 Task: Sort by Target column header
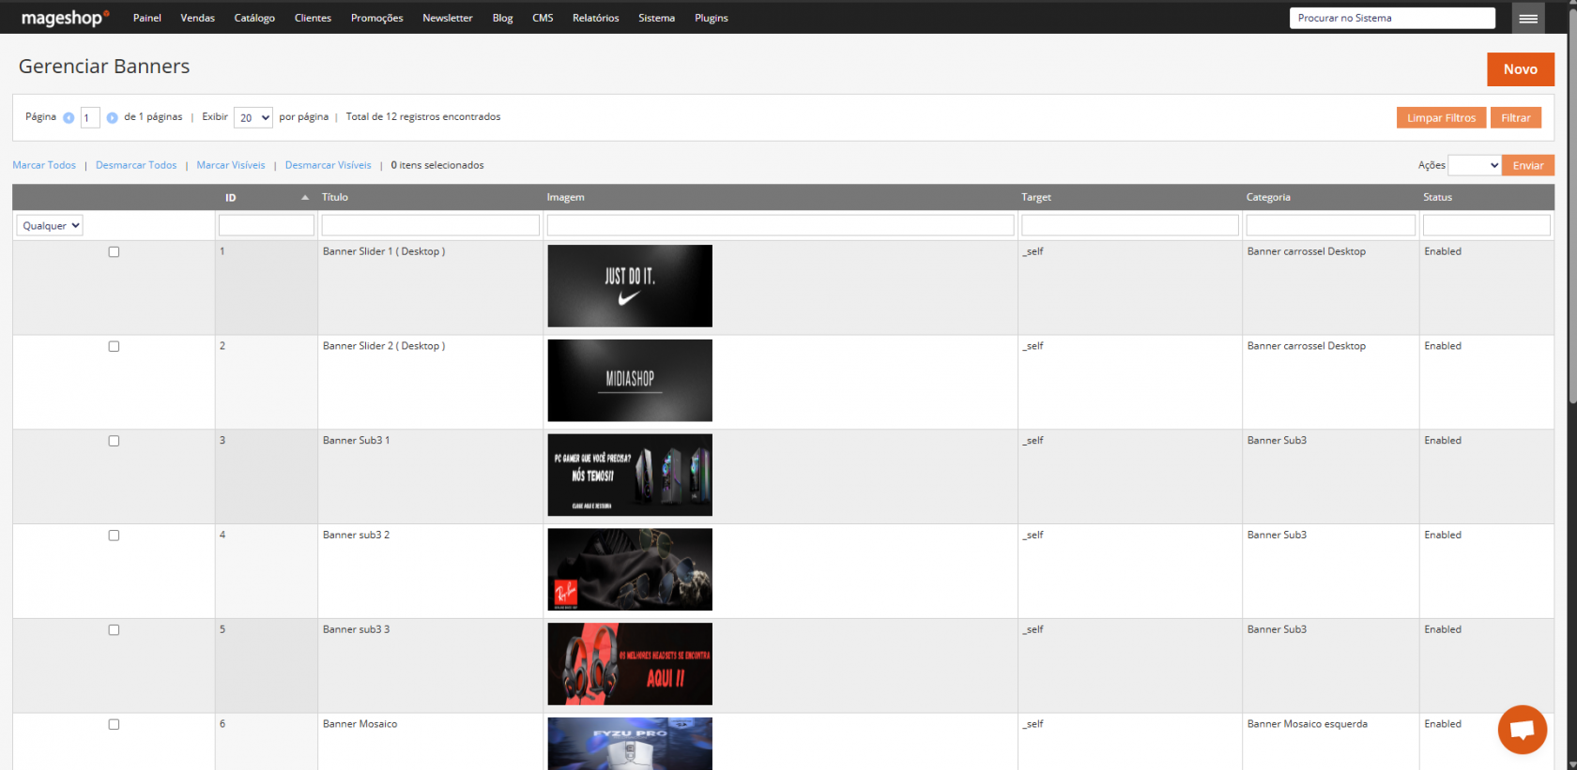1036,197
